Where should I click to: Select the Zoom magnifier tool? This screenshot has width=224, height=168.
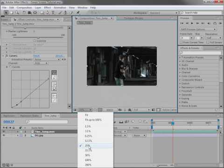[17, 13]
